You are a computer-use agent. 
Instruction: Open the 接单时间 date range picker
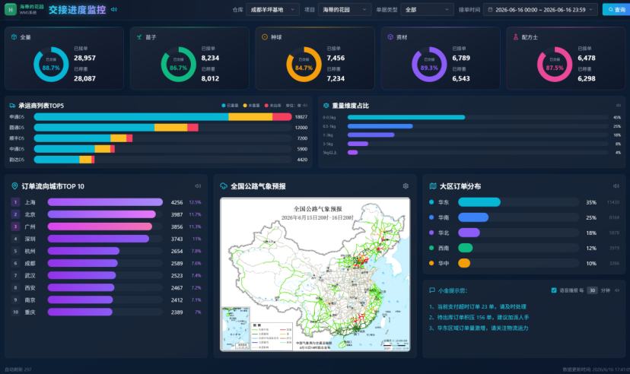(540, 10)
